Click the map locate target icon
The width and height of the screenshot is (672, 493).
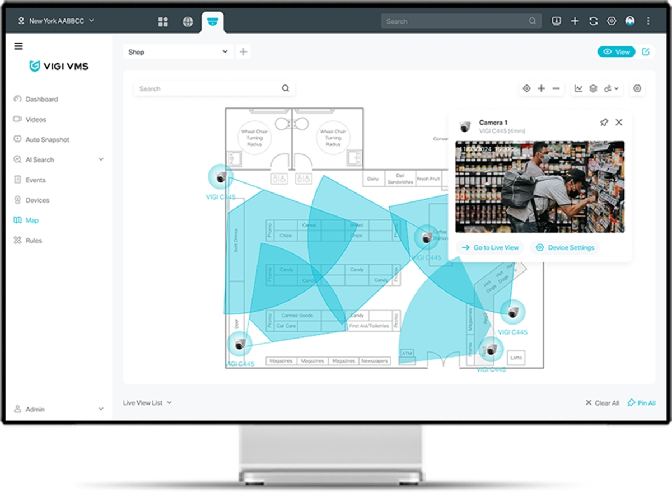pos(526,88)
